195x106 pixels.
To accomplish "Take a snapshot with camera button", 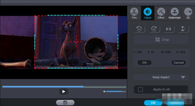I will (65, 103).
